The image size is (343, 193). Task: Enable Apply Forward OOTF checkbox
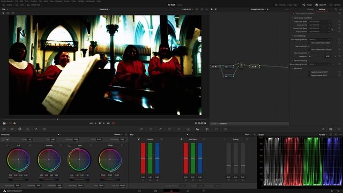(x=309, y=72)
